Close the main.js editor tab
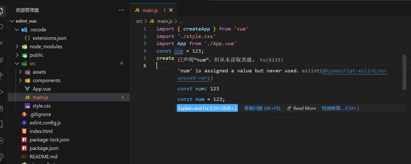Screen dimensions: 411x164 point(171,10)
